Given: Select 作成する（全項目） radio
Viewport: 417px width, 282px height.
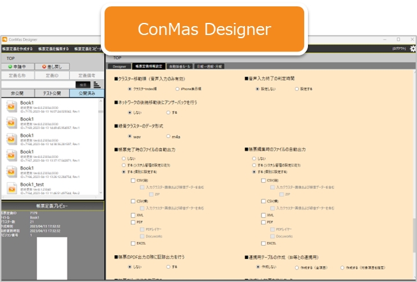Looking at the screenshot, I should [296, 267].
